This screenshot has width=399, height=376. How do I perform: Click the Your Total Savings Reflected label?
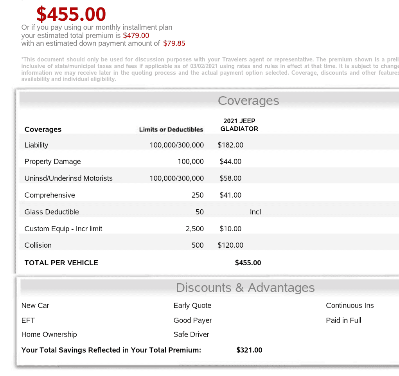pos(111,350)
